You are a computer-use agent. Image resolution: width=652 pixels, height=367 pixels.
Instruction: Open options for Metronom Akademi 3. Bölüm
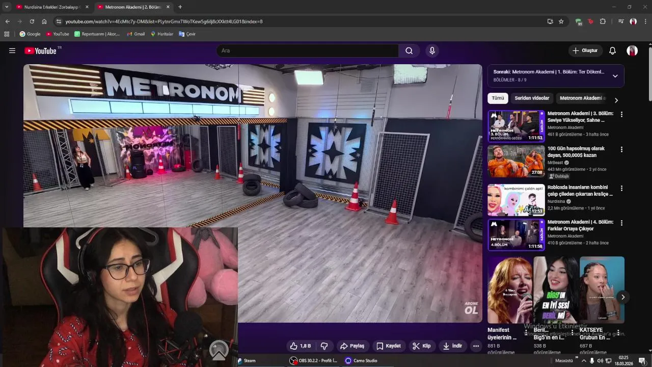click(621, 114)
